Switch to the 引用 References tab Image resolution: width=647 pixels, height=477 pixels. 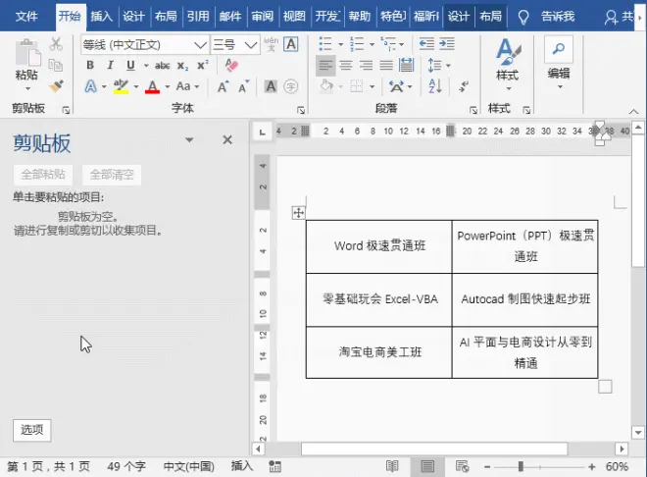click(198, 17)
